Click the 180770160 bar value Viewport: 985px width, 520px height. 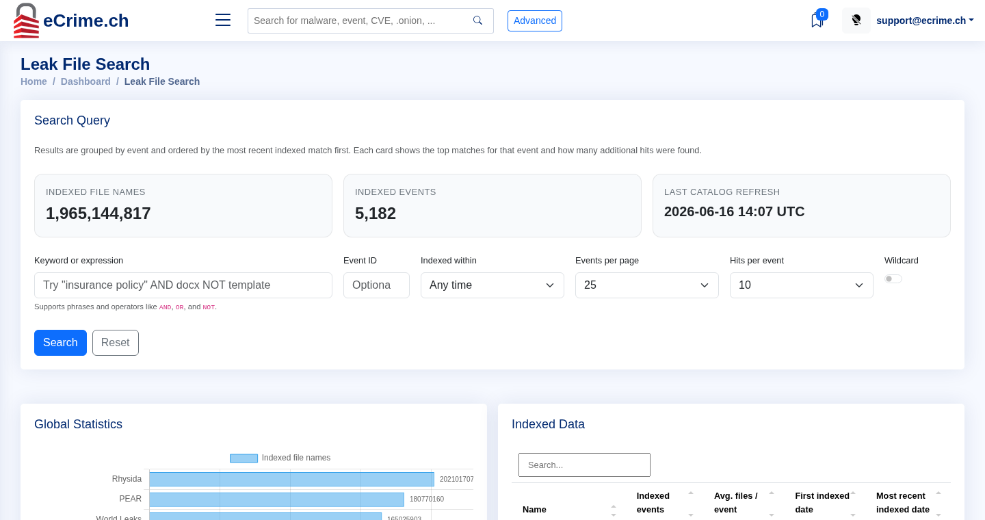pos(427,499)
